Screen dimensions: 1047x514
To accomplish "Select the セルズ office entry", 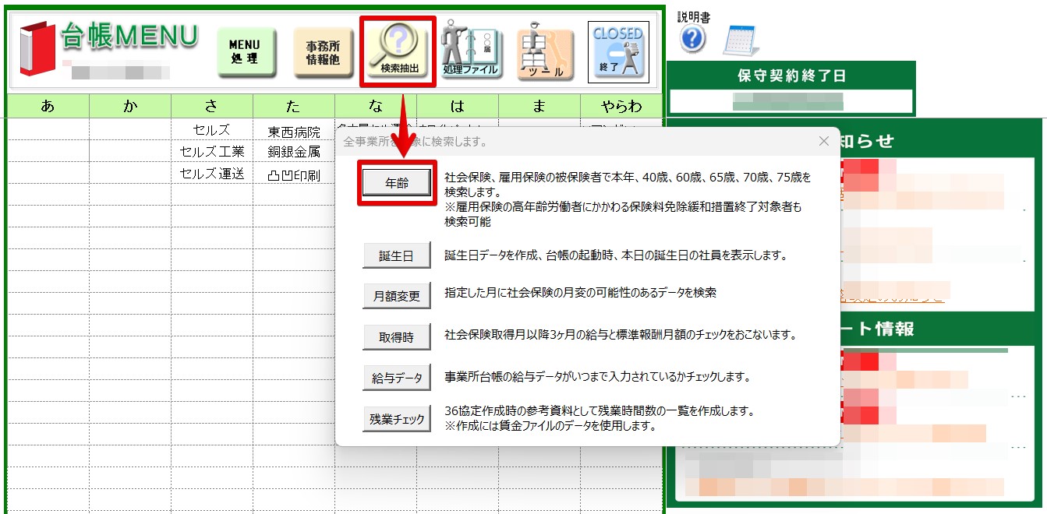I will (x=212, y=129).
